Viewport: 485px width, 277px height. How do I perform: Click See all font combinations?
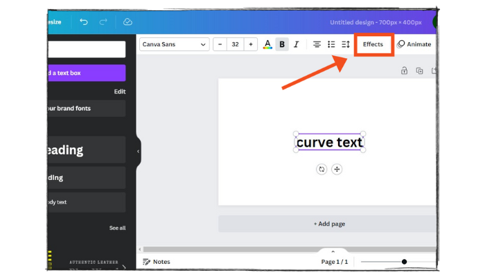pos(117,228)
